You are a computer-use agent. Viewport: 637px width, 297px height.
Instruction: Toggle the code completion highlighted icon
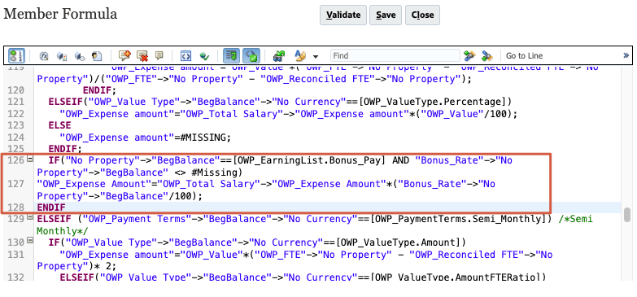251,55
